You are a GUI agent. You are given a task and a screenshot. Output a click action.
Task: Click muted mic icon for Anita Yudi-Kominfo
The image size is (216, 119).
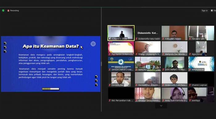(x=163, y=101)
